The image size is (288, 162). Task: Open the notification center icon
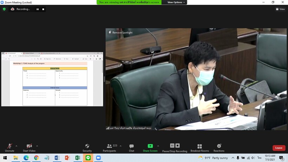(281, 158)
